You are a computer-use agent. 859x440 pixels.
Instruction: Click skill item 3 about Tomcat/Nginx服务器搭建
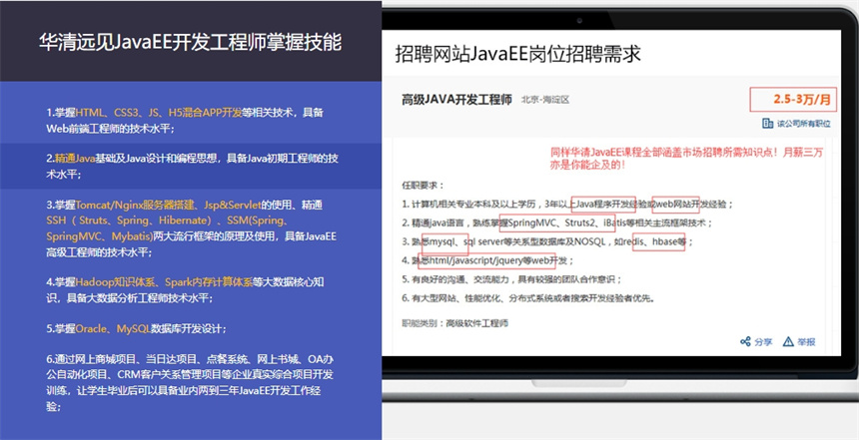coord(191,228)
